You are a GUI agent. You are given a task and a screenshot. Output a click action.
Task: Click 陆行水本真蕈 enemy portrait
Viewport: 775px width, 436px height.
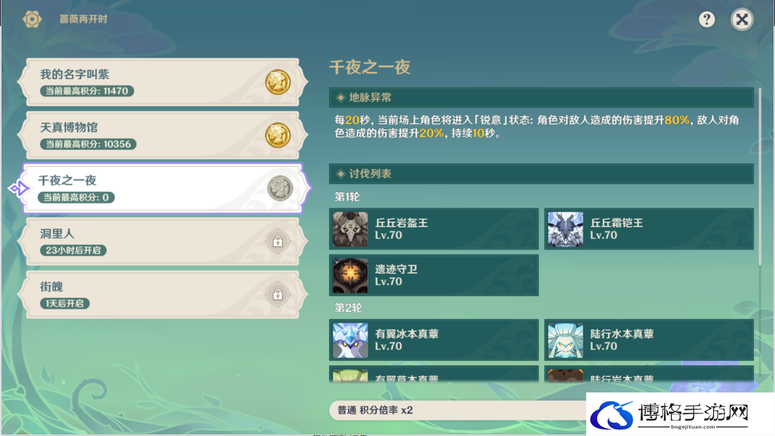pos(565,340)
